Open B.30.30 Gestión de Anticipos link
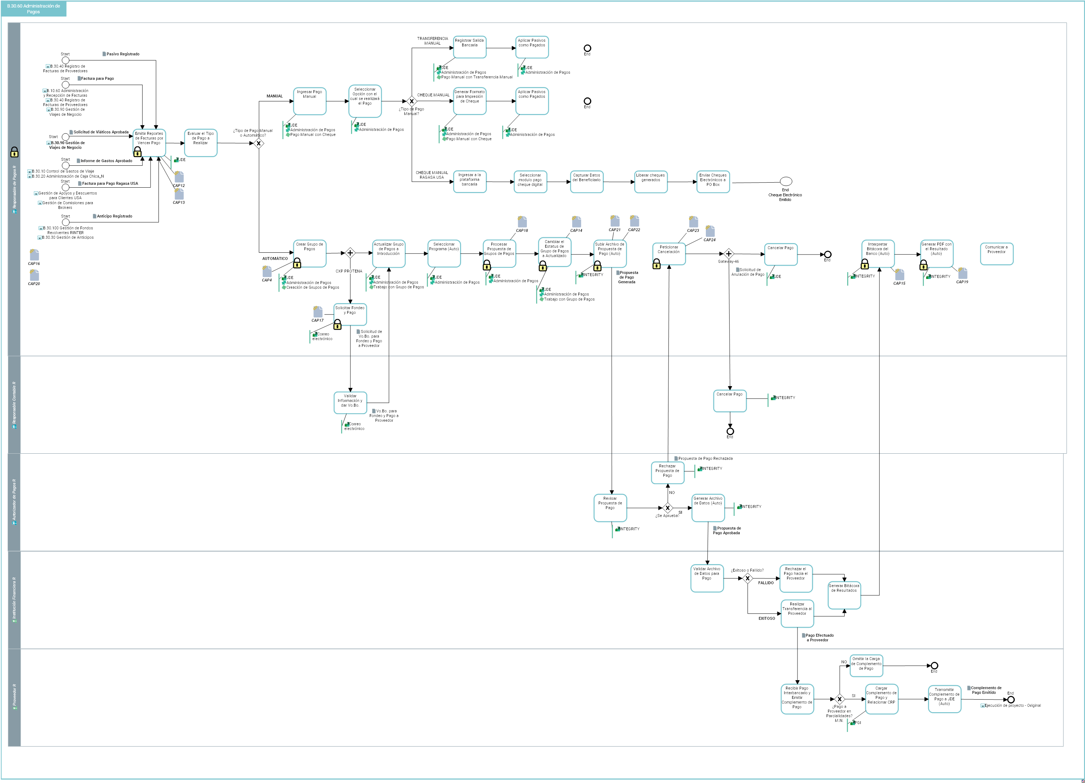 point(65,237)
